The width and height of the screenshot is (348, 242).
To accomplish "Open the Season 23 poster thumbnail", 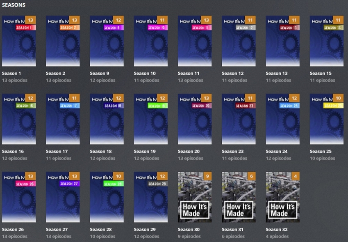I will coord(239,119).
